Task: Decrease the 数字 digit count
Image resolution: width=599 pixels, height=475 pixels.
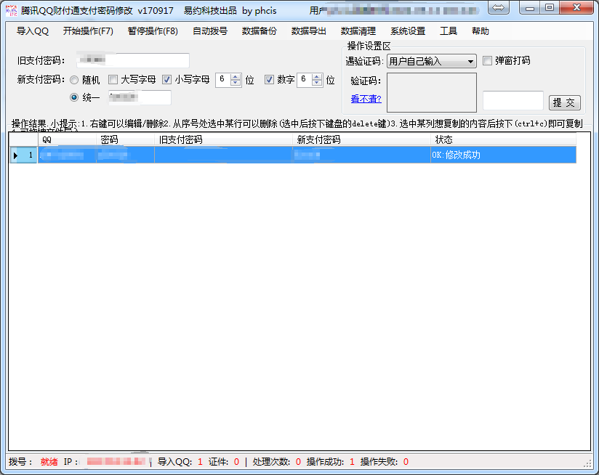Action: [317, 83]
